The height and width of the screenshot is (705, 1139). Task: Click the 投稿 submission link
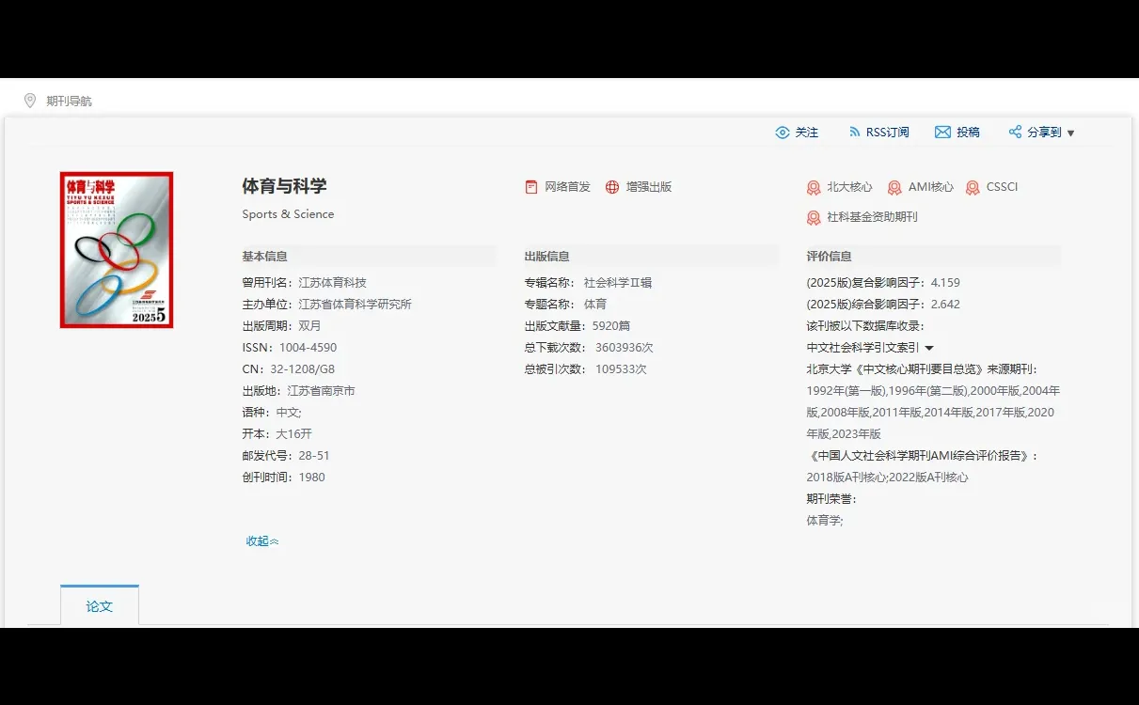(x=966, y=132)
